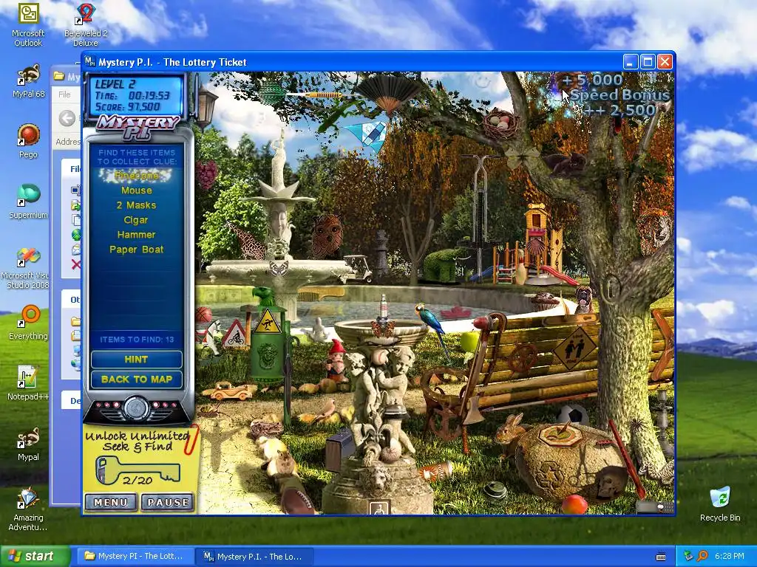Click the bowling pin near the playground

(x=521, y=270)
